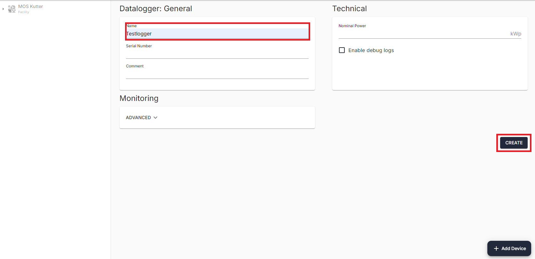
Task: Expand the ADVANCED monitoring section
Action: click(x=138, y=118)
